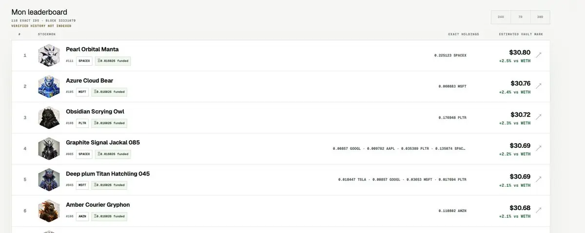Open arrow icon for Deep plum Titan Hatchling 045

[x=538, y=179]
